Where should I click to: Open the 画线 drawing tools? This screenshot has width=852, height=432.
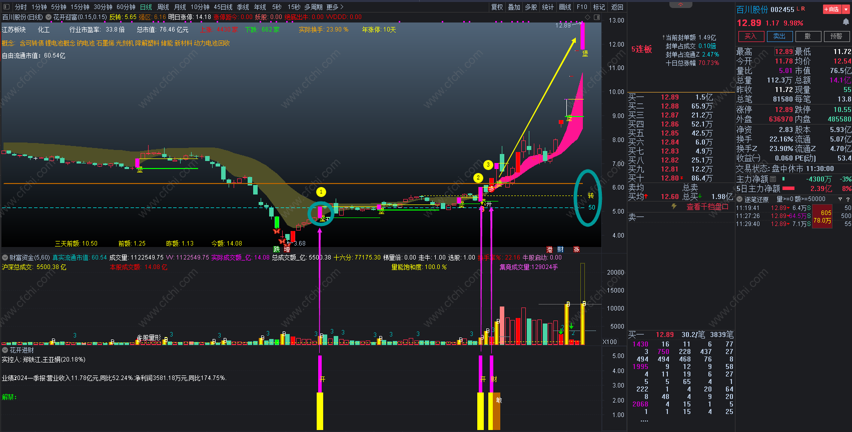pyautogui.click(x=565, y=7)
